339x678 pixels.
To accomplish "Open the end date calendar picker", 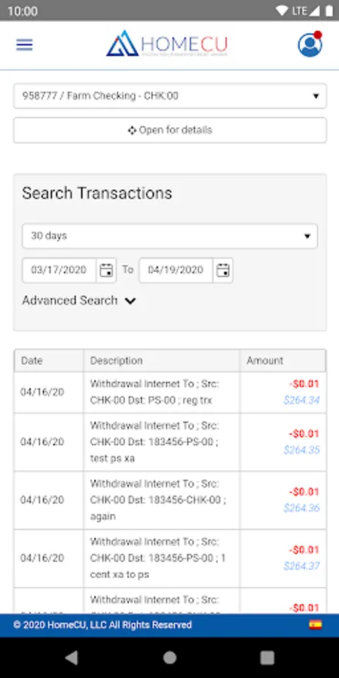I will coord(223,270).
